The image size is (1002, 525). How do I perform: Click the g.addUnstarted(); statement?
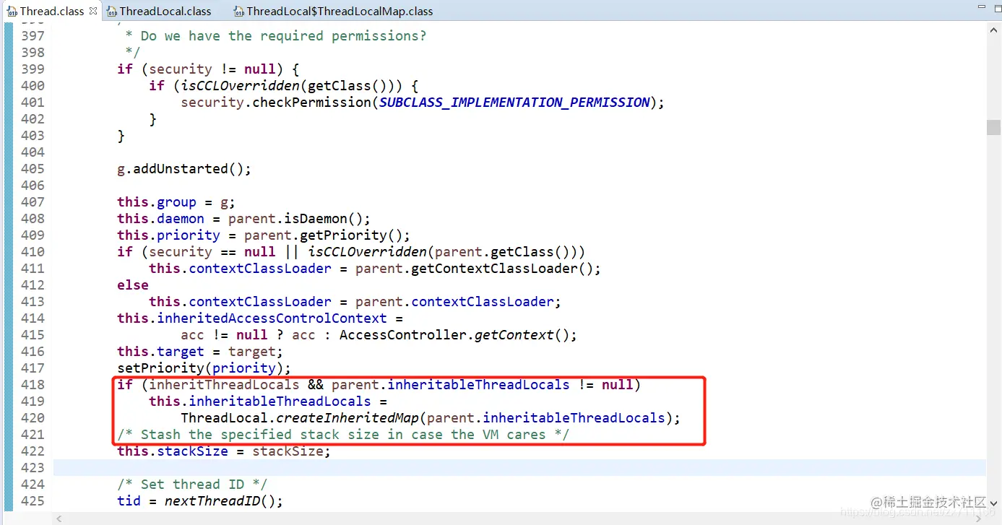pos(184,169)
